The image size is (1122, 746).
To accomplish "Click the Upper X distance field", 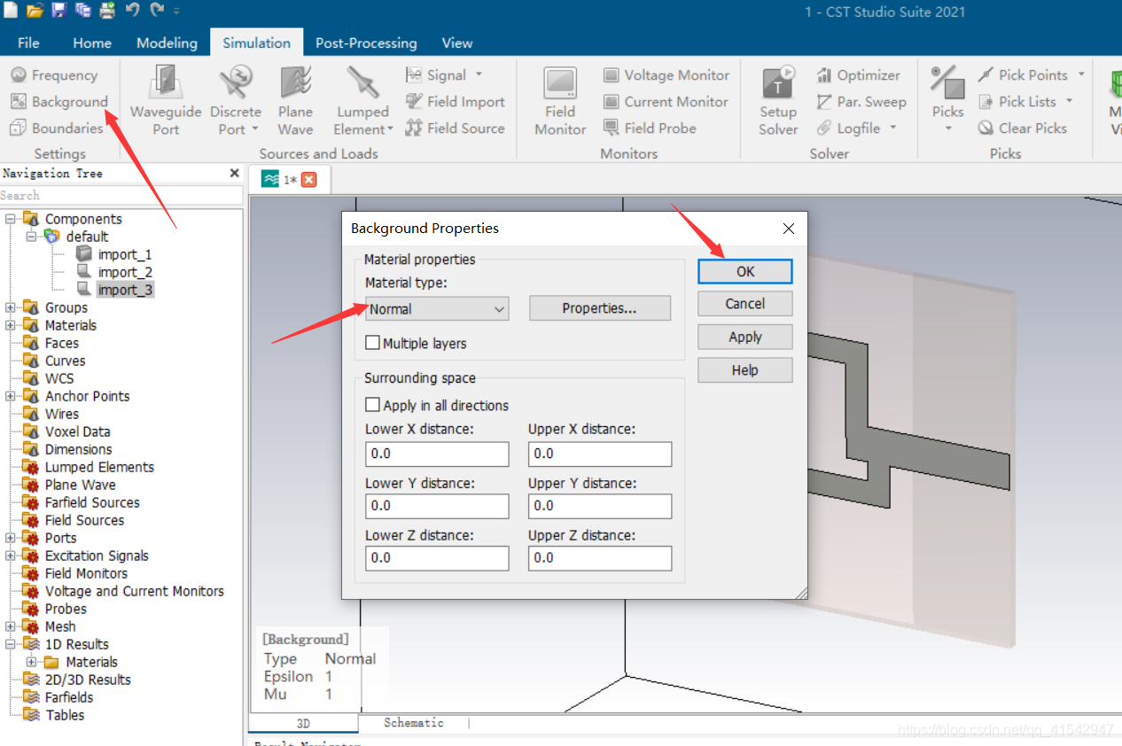I will point(600,454).
